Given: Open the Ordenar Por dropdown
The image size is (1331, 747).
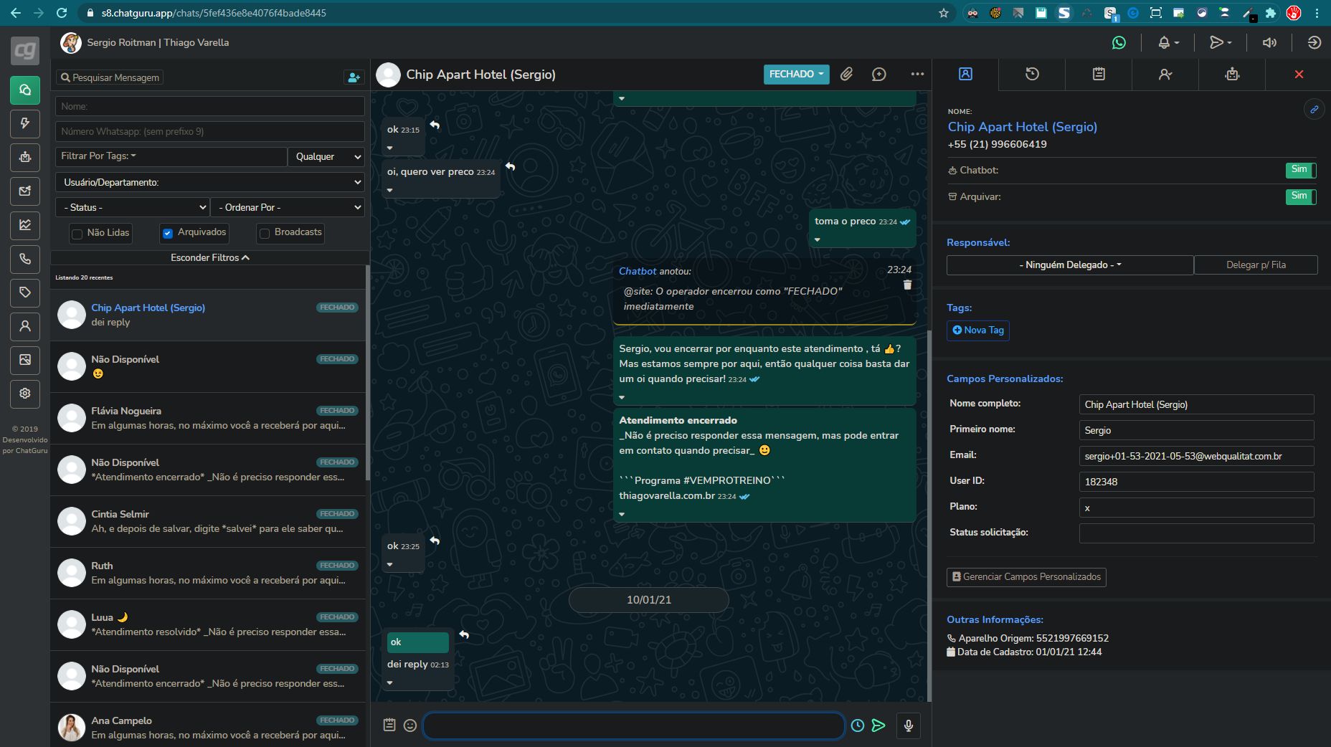Looking at the screenshot, I should (288, 207).
